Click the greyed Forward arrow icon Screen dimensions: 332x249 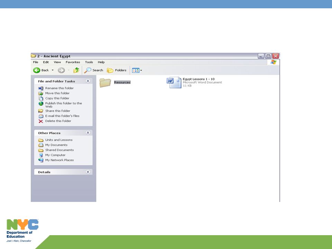coord(62,70)
